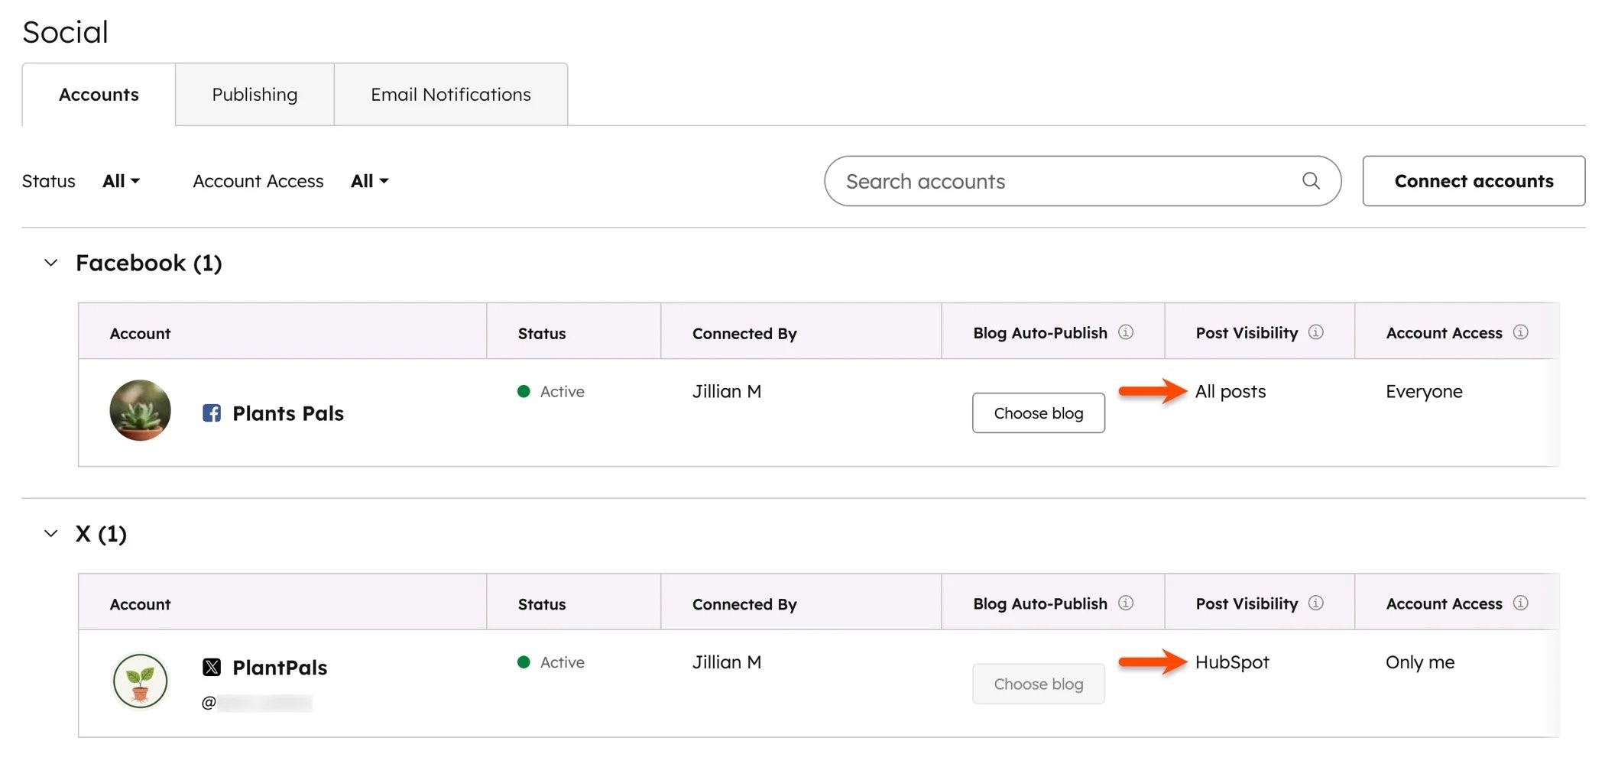Open the Account Access filter dropdown
Viewport: 1605px width, 757px height.
click(x=369, y=181)
